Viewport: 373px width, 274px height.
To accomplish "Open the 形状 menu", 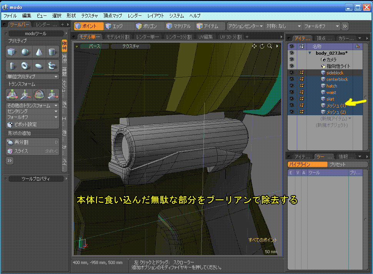I will coord(71,16).
